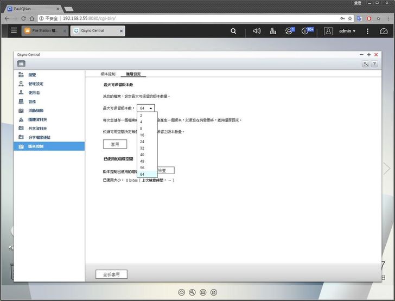This screenshot has width=395, height=301.
Task: Switch to the File Station desktop tab
Action: tap(45, 31)
